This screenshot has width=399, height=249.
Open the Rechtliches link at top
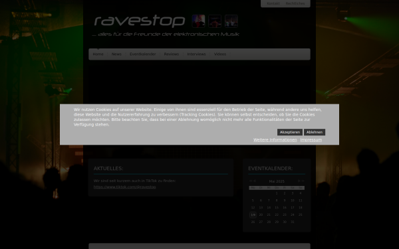[295, 3]
